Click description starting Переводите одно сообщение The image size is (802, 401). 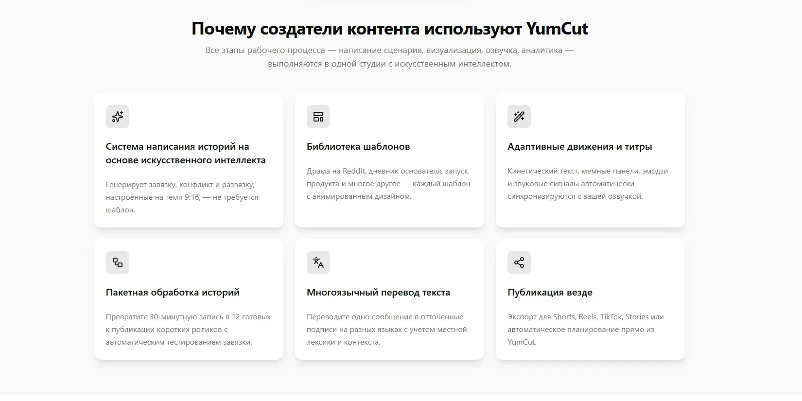click(386, 330)
